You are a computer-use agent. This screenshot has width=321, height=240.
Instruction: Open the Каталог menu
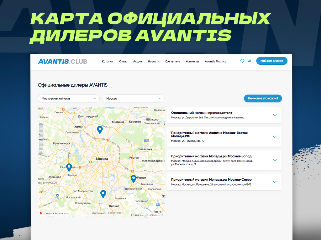click(108, 62)
